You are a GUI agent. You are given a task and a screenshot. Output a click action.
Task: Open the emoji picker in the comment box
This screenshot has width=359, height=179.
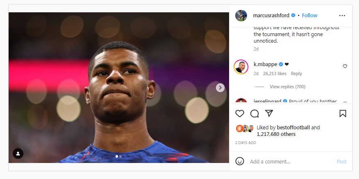pos(240,161)
